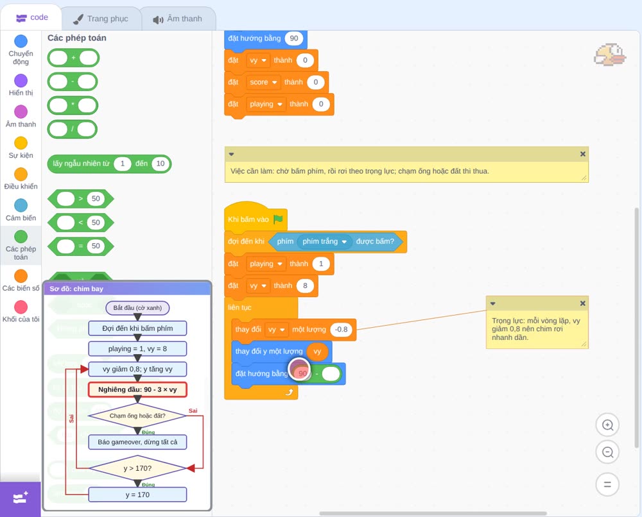The image size is (642, 517).
Task: Zoom out of the workspace
Action: tap(607, 452)
